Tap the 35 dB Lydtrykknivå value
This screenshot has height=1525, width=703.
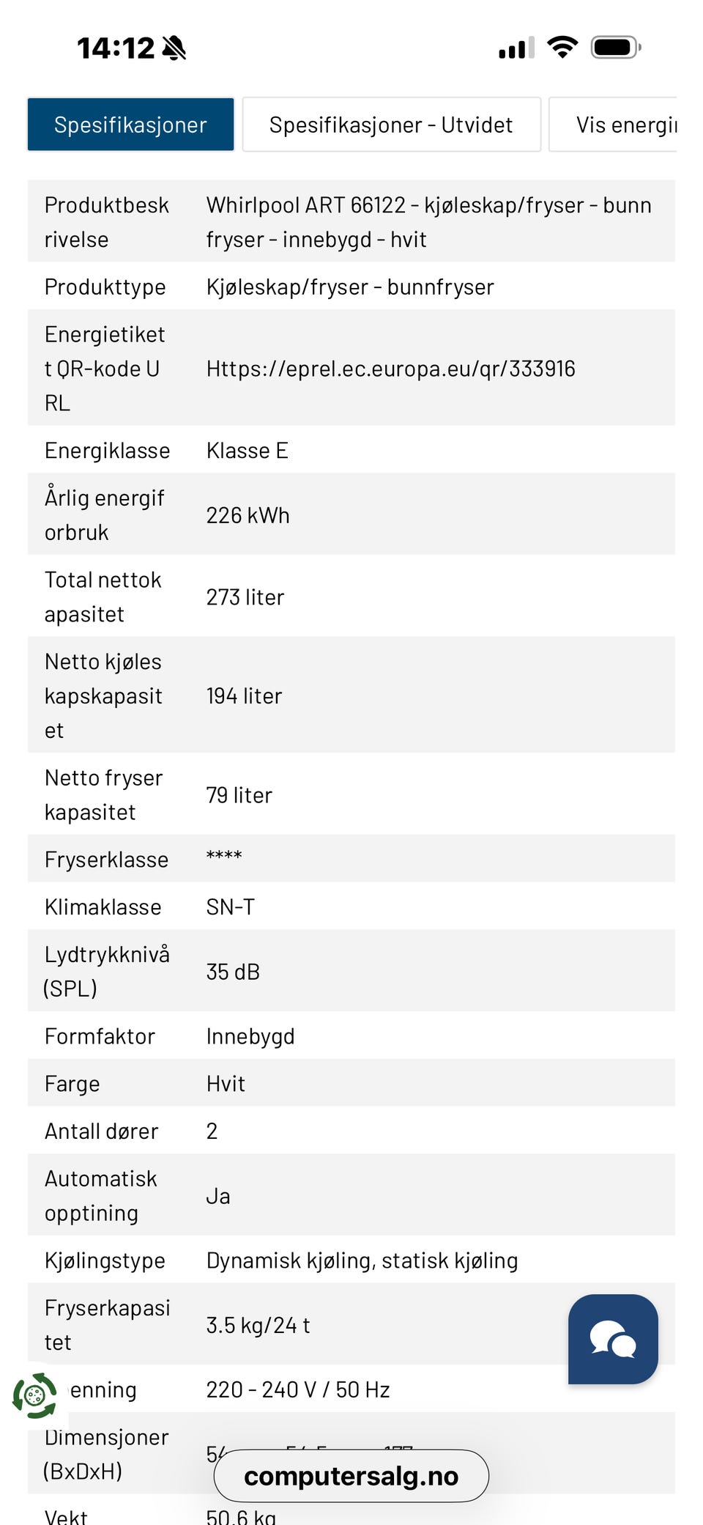click(x=233, y=972)
